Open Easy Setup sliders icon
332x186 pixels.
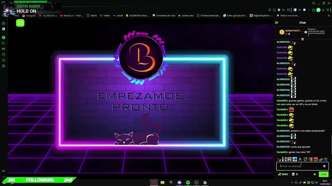(328, 10)
